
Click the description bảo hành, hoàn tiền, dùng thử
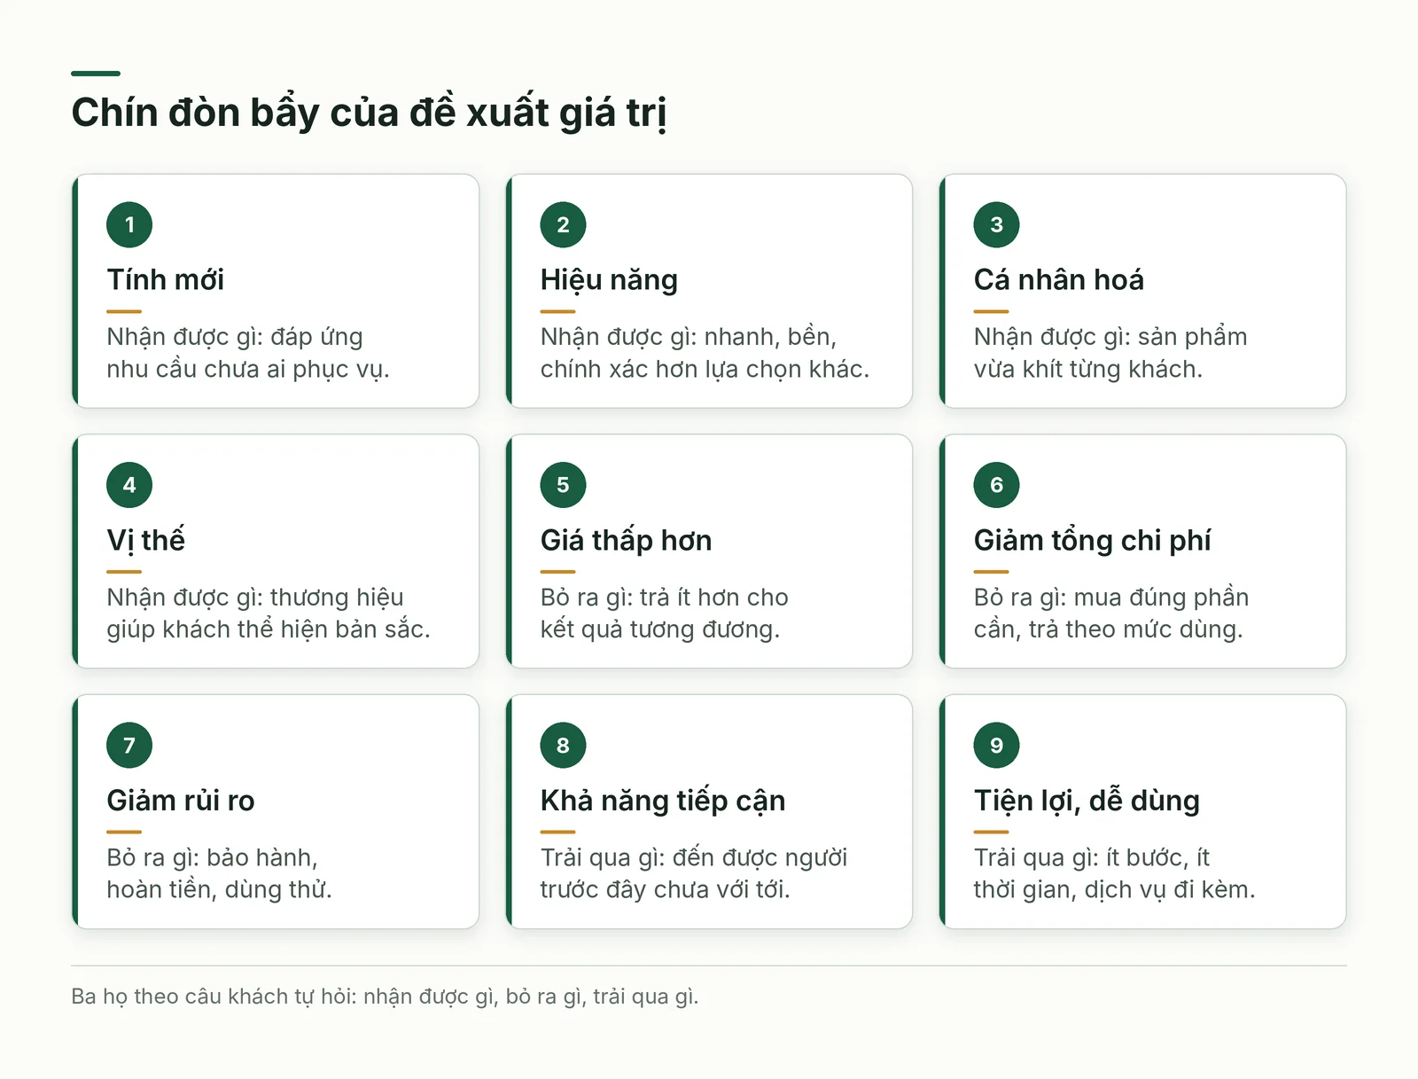[219, 873]
